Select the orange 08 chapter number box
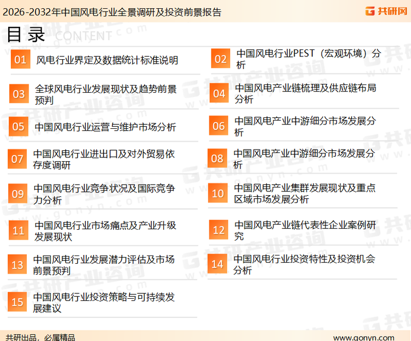The width and height of the screenshot is (411, 341). pos(218,158)
